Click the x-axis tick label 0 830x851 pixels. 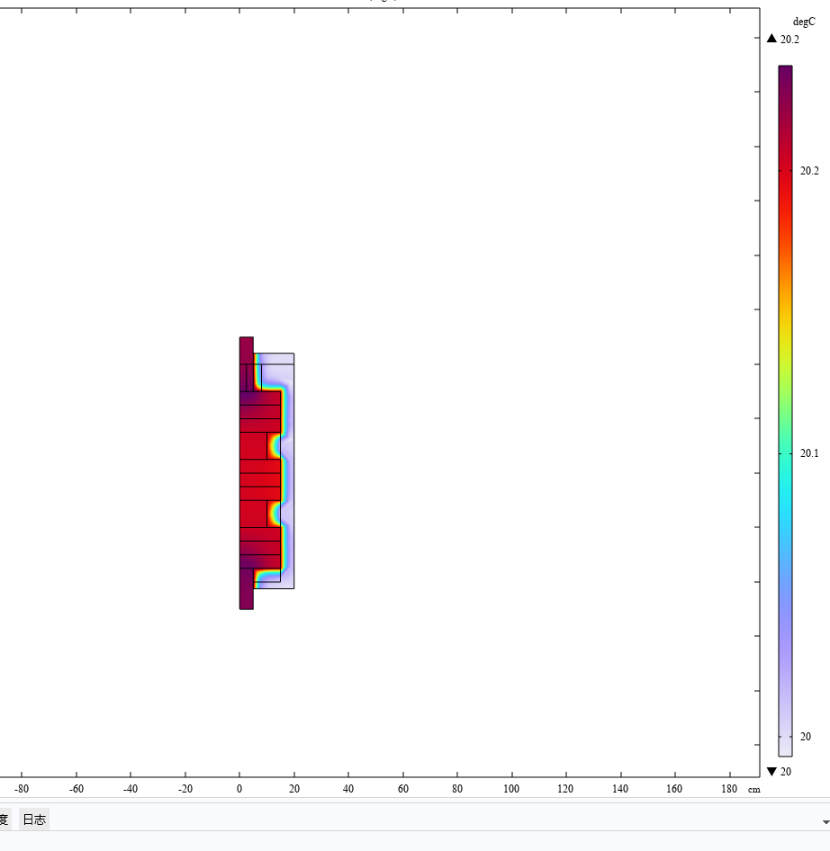(239, 789)
